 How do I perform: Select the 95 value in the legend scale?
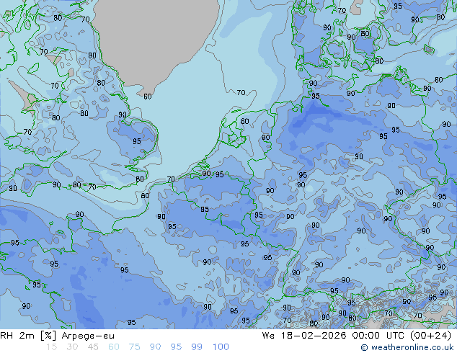point(176,347)
